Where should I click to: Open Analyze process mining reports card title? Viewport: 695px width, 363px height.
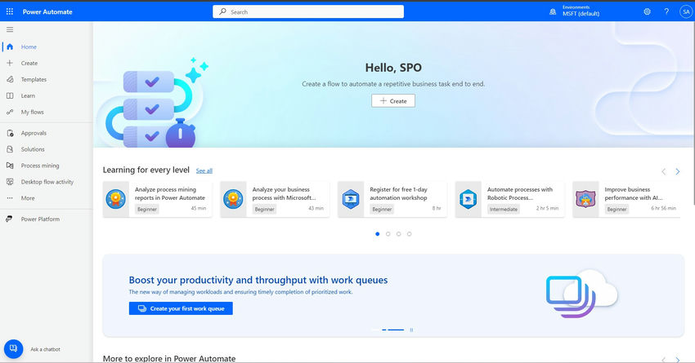[x=170, y=193]
